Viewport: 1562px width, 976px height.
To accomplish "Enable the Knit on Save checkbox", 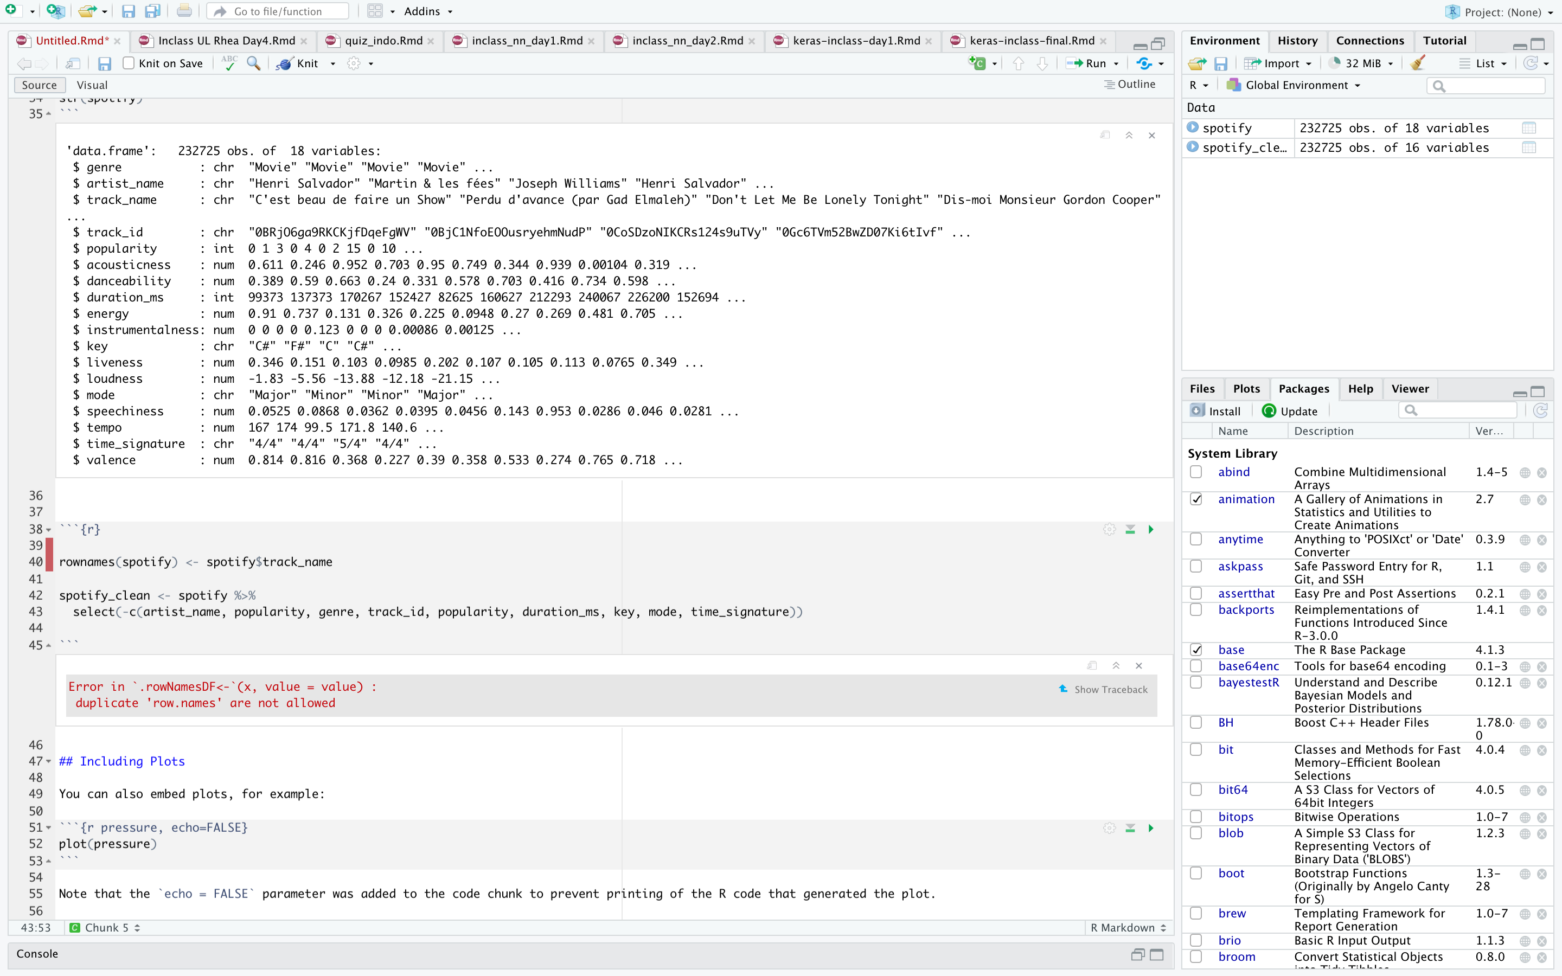I will pos(129,63).
